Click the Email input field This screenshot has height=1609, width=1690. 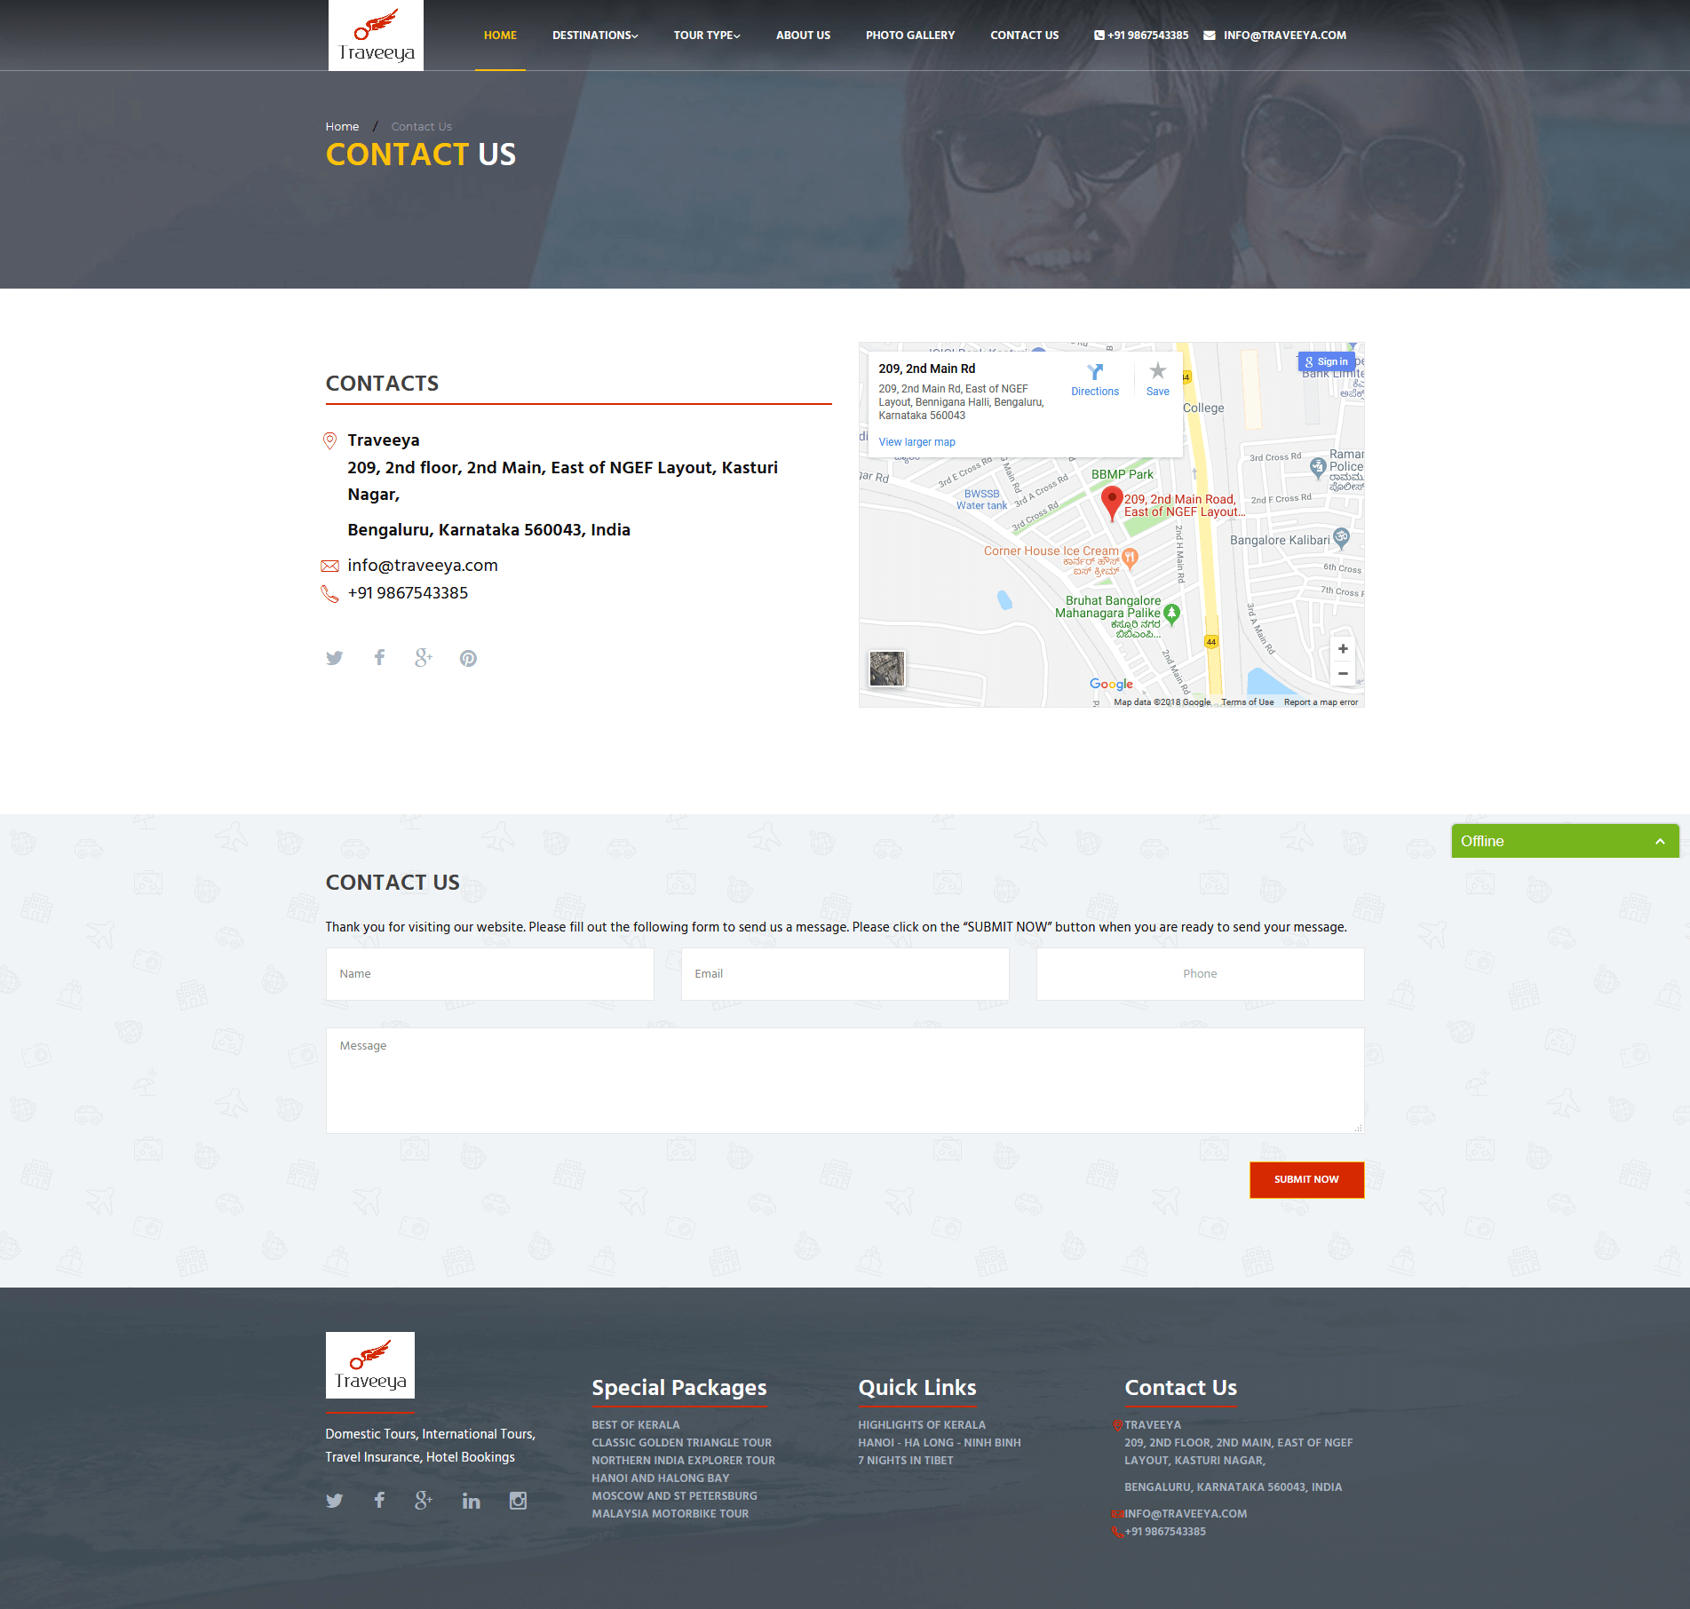[x=845, y=974]
